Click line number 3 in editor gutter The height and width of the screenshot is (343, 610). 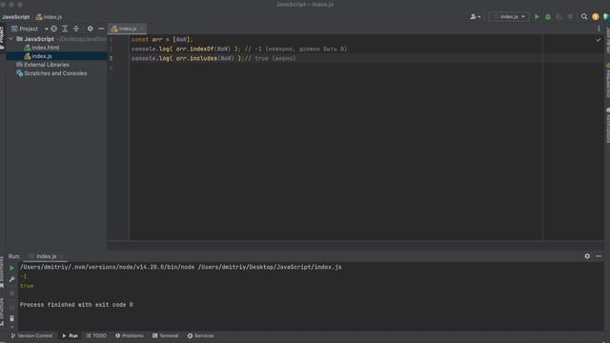[x=111, y=58]
